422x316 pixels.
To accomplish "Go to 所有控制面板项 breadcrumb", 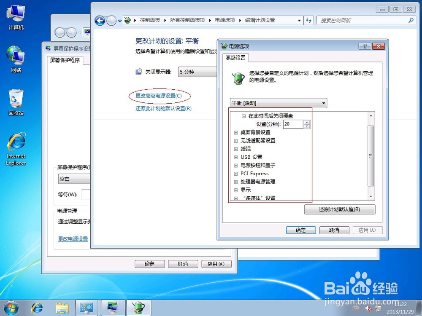I will click(x=187, y=20).
